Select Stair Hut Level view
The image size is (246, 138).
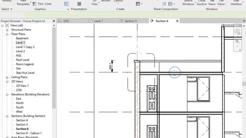25,73
